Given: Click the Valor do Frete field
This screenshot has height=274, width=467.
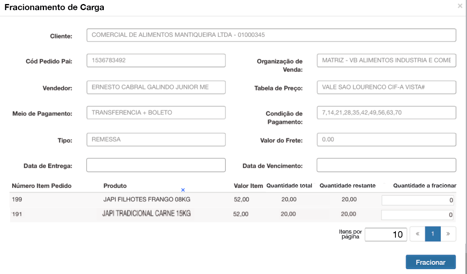Looking at the screenshot, I should coord(386,140).
